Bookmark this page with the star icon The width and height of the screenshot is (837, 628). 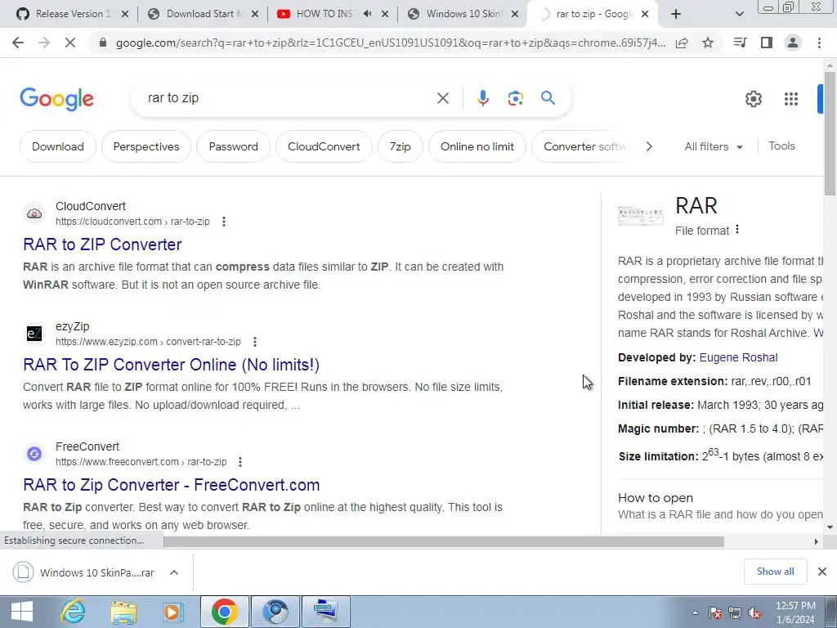[708, 43]
